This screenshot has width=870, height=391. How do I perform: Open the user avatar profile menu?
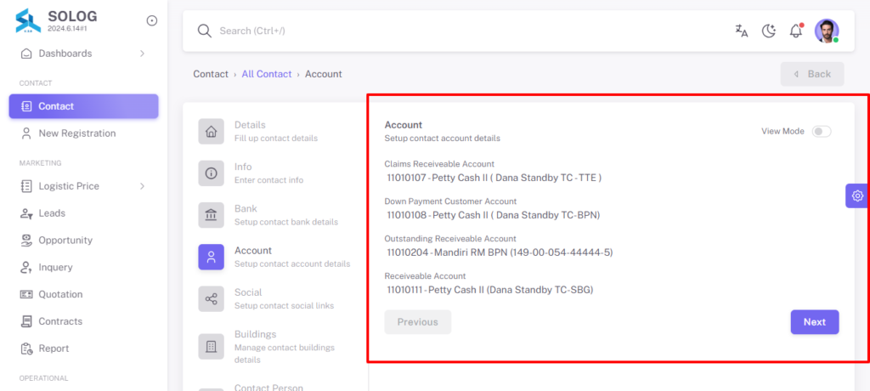(x=827, y=31)
